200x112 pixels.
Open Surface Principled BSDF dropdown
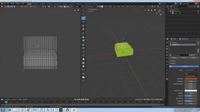(192, 70)
